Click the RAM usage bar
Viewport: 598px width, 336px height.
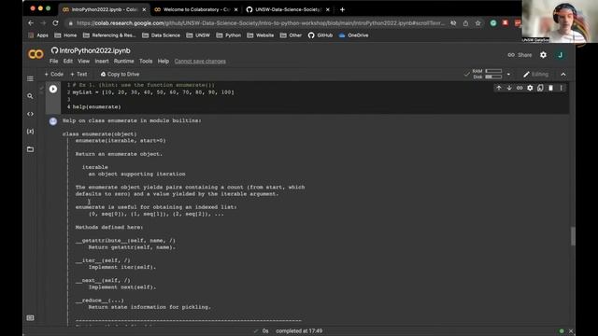coord(493,71)
